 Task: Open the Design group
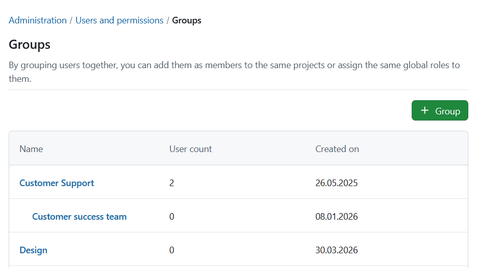point(34,250)
